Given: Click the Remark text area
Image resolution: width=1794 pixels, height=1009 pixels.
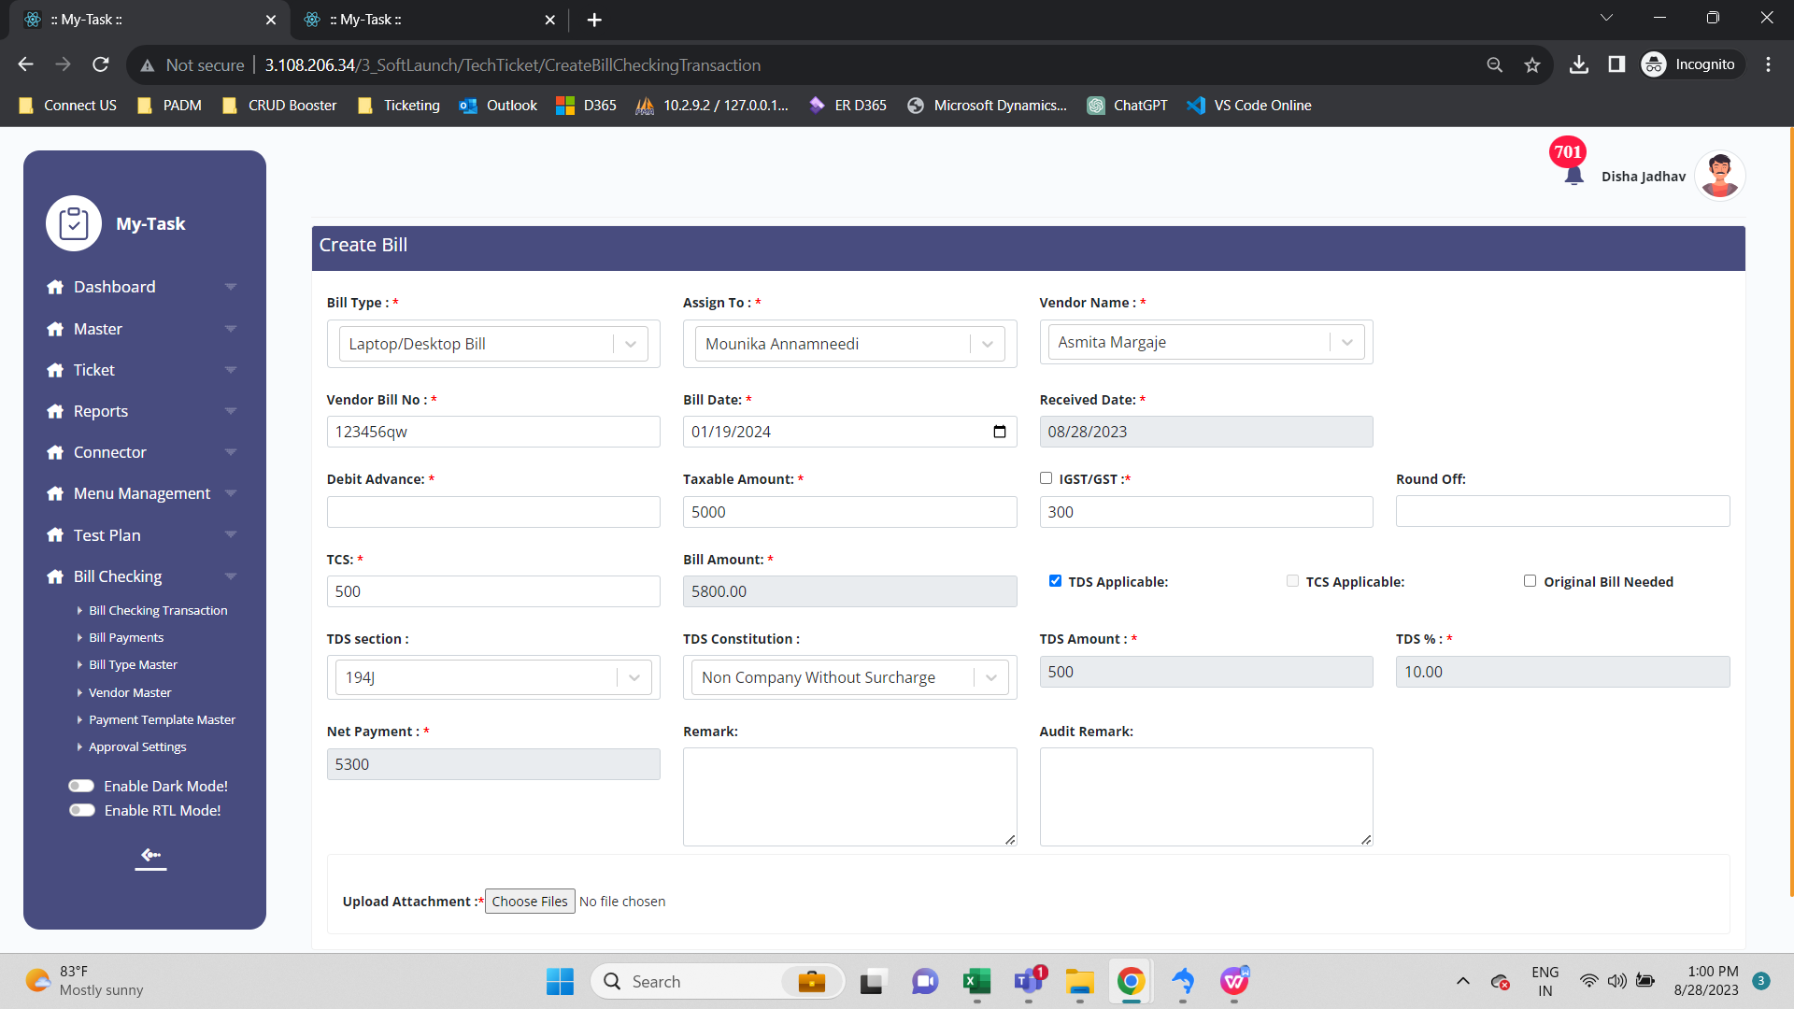Looking at the screenshot, I should point(849,797).
